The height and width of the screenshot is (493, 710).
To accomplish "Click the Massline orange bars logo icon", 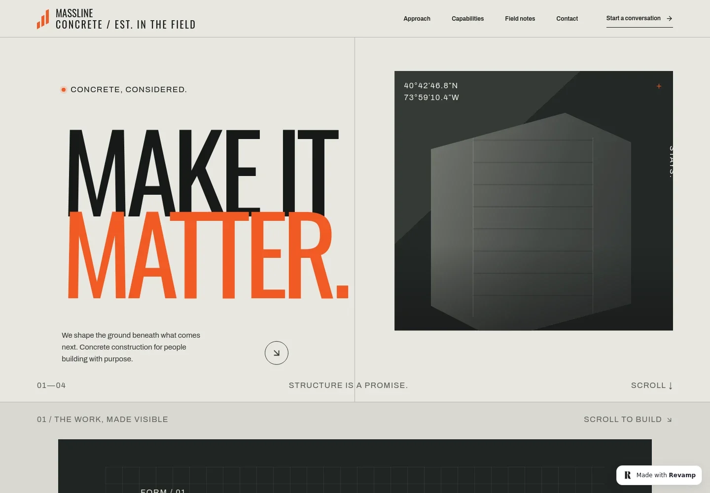I will click(x=43, y=19).
